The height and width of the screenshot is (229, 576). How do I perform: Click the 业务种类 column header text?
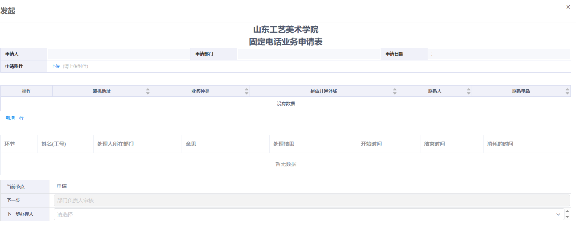pos(201,91)
